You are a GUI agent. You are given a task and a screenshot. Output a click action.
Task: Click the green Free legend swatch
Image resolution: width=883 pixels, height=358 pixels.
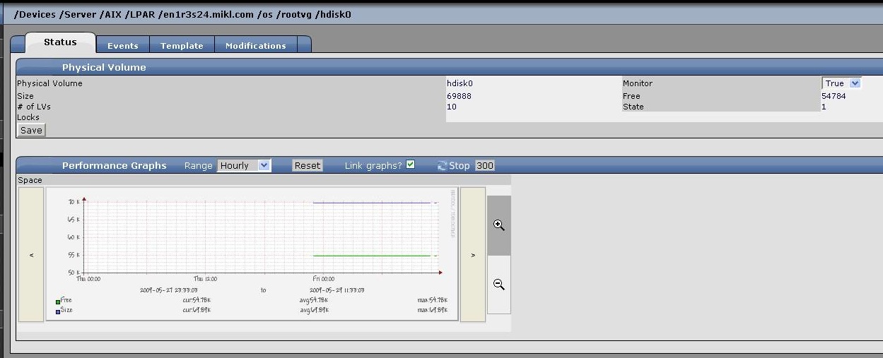click(x=58, y=302)
